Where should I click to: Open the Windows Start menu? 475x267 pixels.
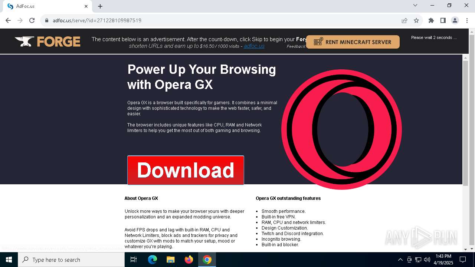coord(9,260)
